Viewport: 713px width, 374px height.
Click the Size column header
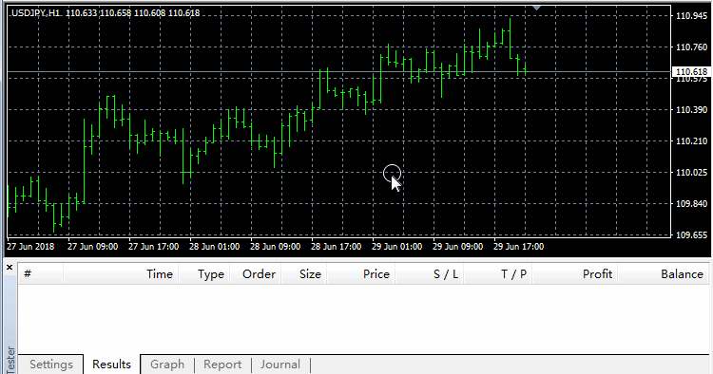[x=304, y=274]
